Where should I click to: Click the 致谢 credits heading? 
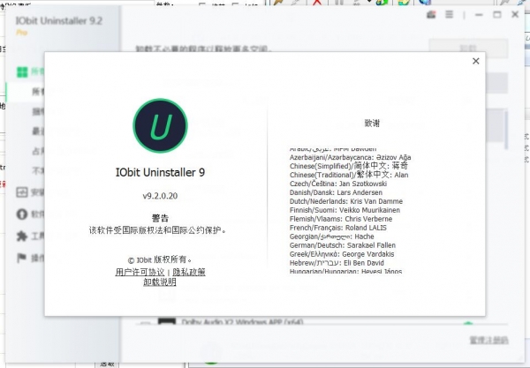pos(372,123)
